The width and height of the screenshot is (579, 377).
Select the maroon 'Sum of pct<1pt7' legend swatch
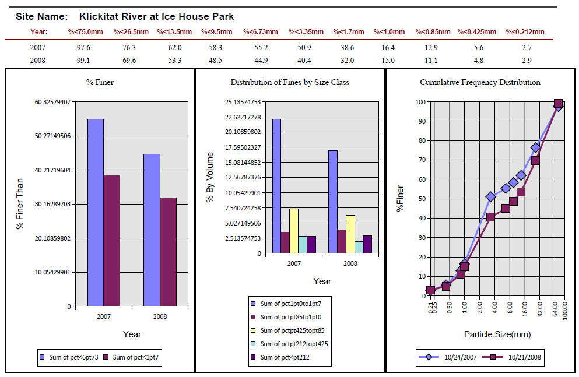106,357
